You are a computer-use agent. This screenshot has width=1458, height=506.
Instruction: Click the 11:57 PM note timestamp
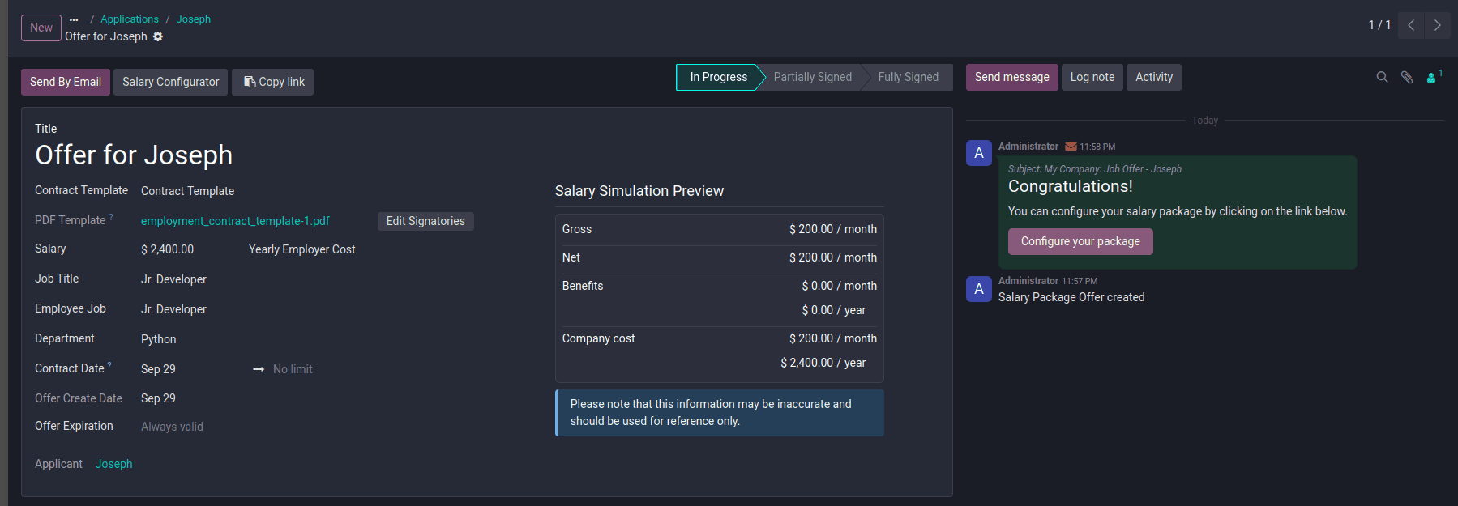(1080, 281)
